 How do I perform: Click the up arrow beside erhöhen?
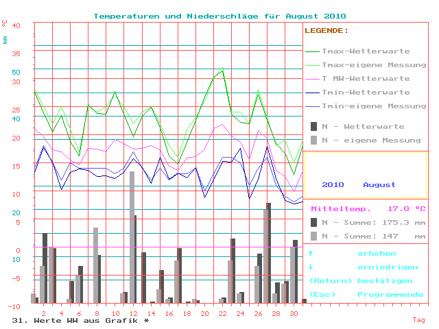tap(311, 254)
